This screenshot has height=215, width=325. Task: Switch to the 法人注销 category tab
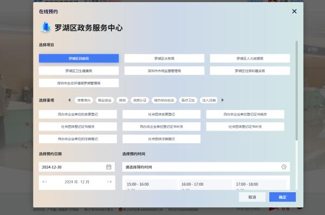coord(209,100)
